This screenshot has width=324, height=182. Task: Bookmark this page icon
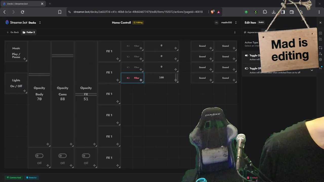(x=60, y=12)
